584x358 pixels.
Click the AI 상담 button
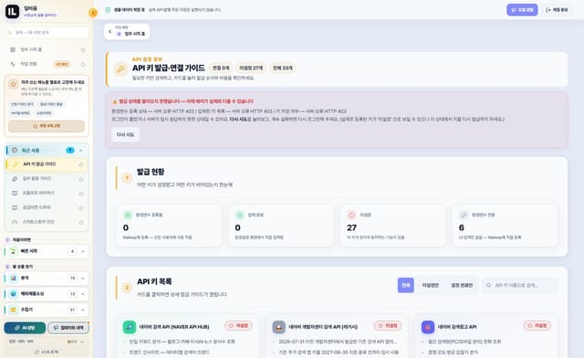[x=25, y=328]
